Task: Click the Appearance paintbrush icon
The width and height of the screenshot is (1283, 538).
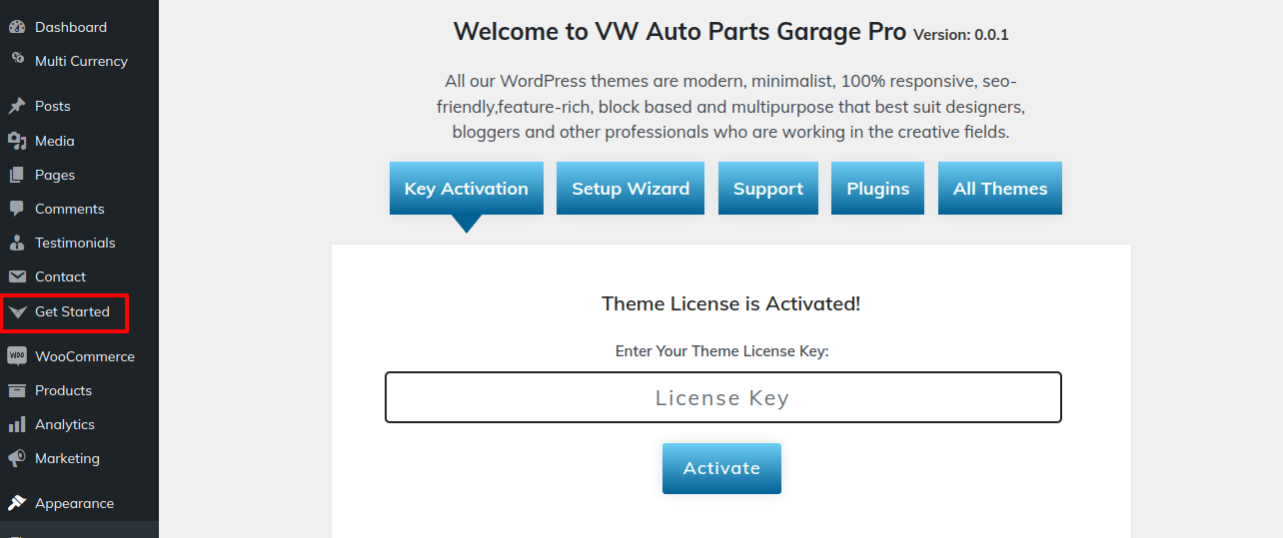Action: click(17, 503)
